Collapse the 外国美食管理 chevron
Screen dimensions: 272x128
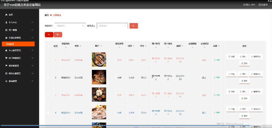click(x=32, y=37)
